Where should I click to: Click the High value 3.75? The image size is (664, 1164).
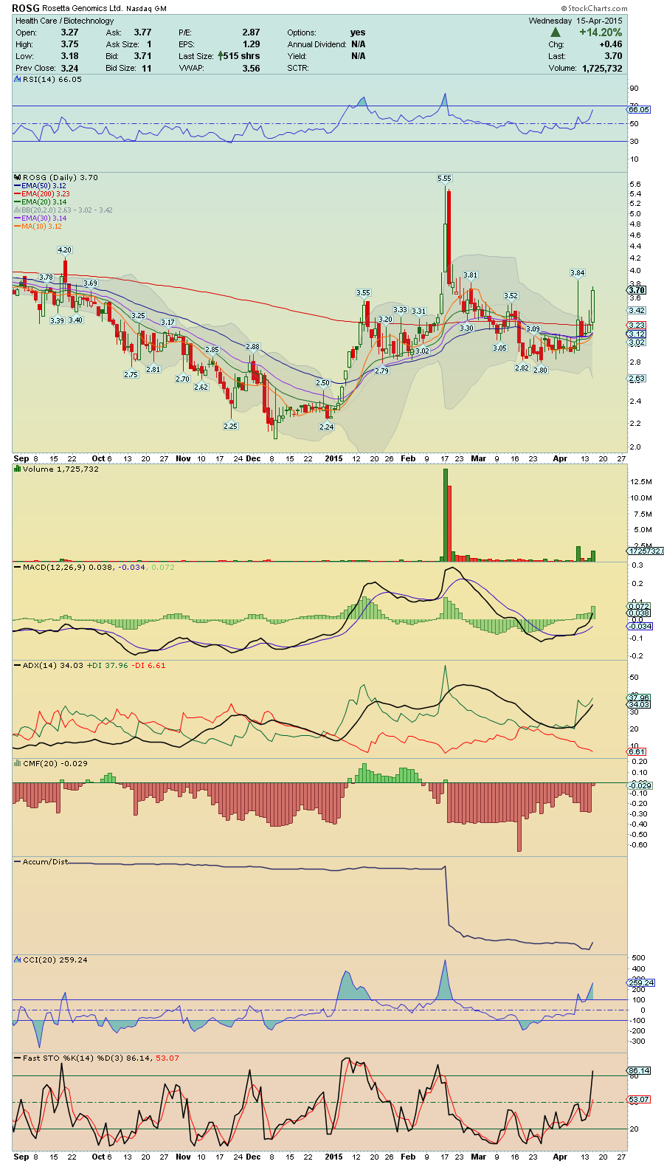point(69,44)
